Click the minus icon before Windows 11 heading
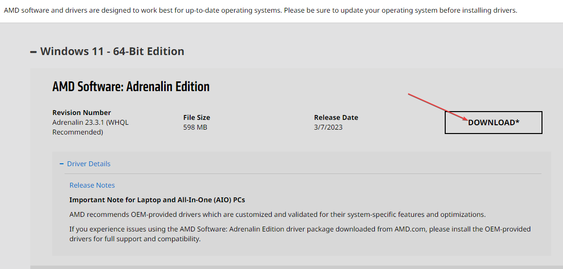The height and width of the screenshot is (269, 563). coord(33,52)
